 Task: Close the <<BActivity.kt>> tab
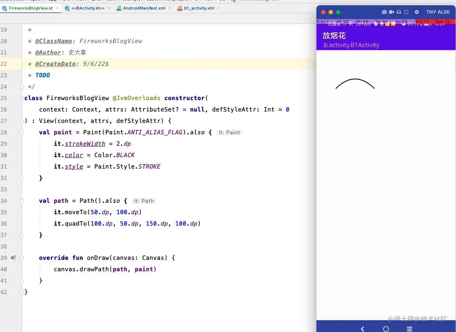click(x=109, y=8)
